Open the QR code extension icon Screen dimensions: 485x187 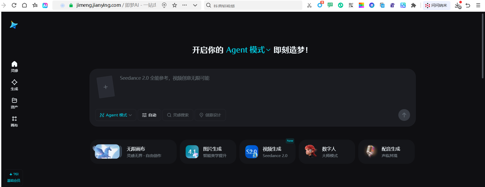(x=351, y=5)
